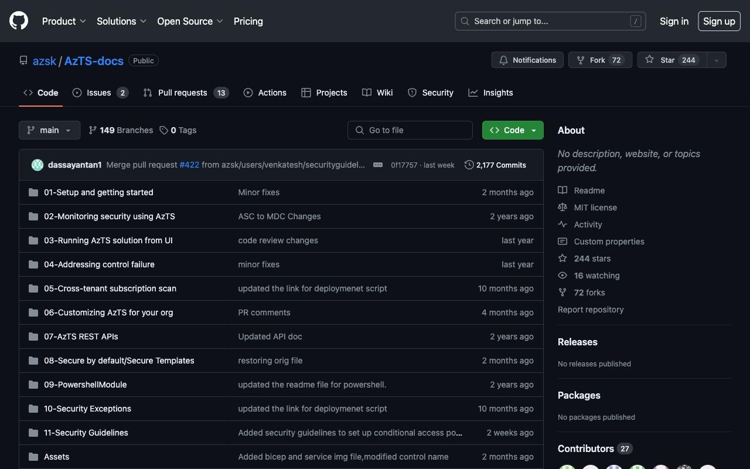Open the Releases heading link
The width and height of the screenshot is (750, 469).
tap(578, 342)
